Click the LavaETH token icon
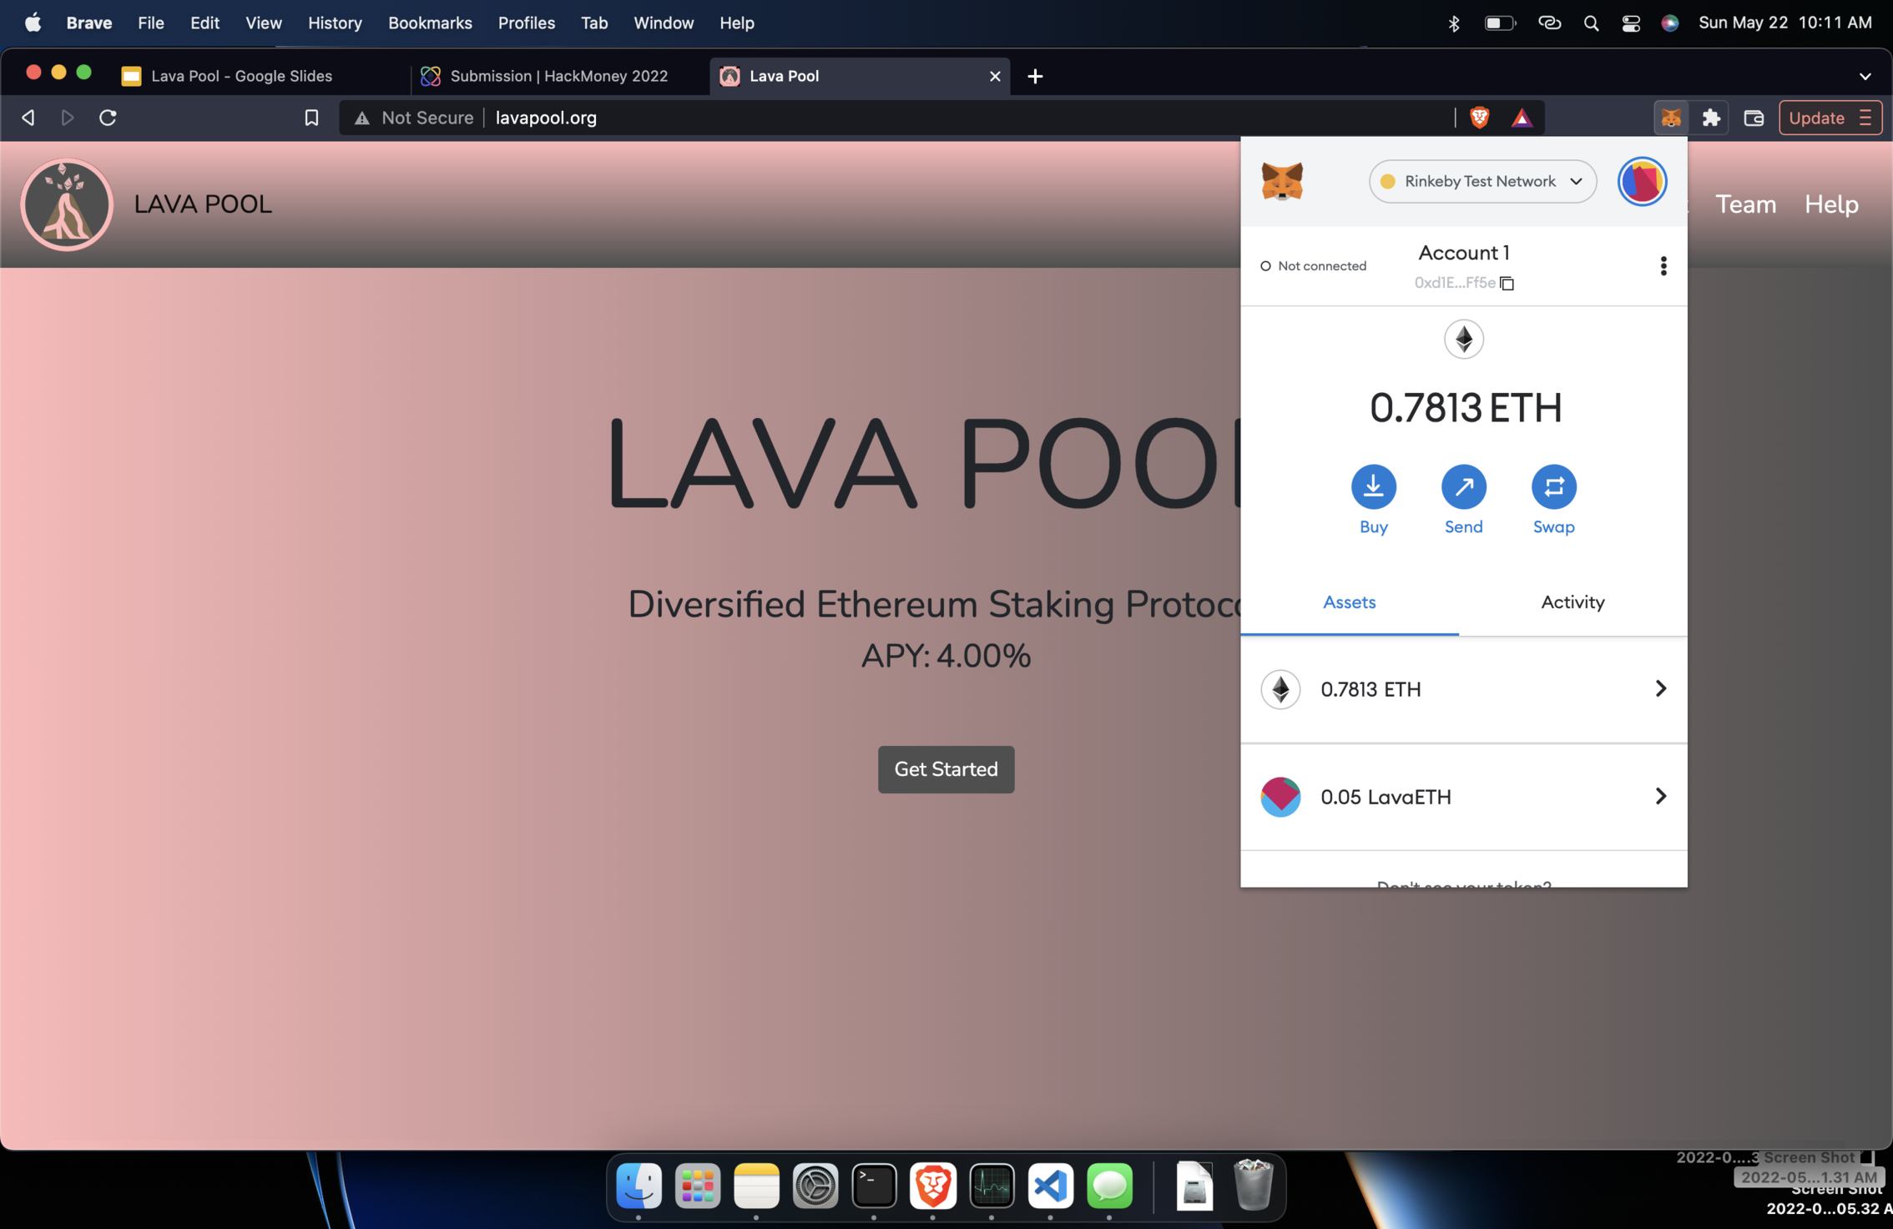 [1280, 796]
